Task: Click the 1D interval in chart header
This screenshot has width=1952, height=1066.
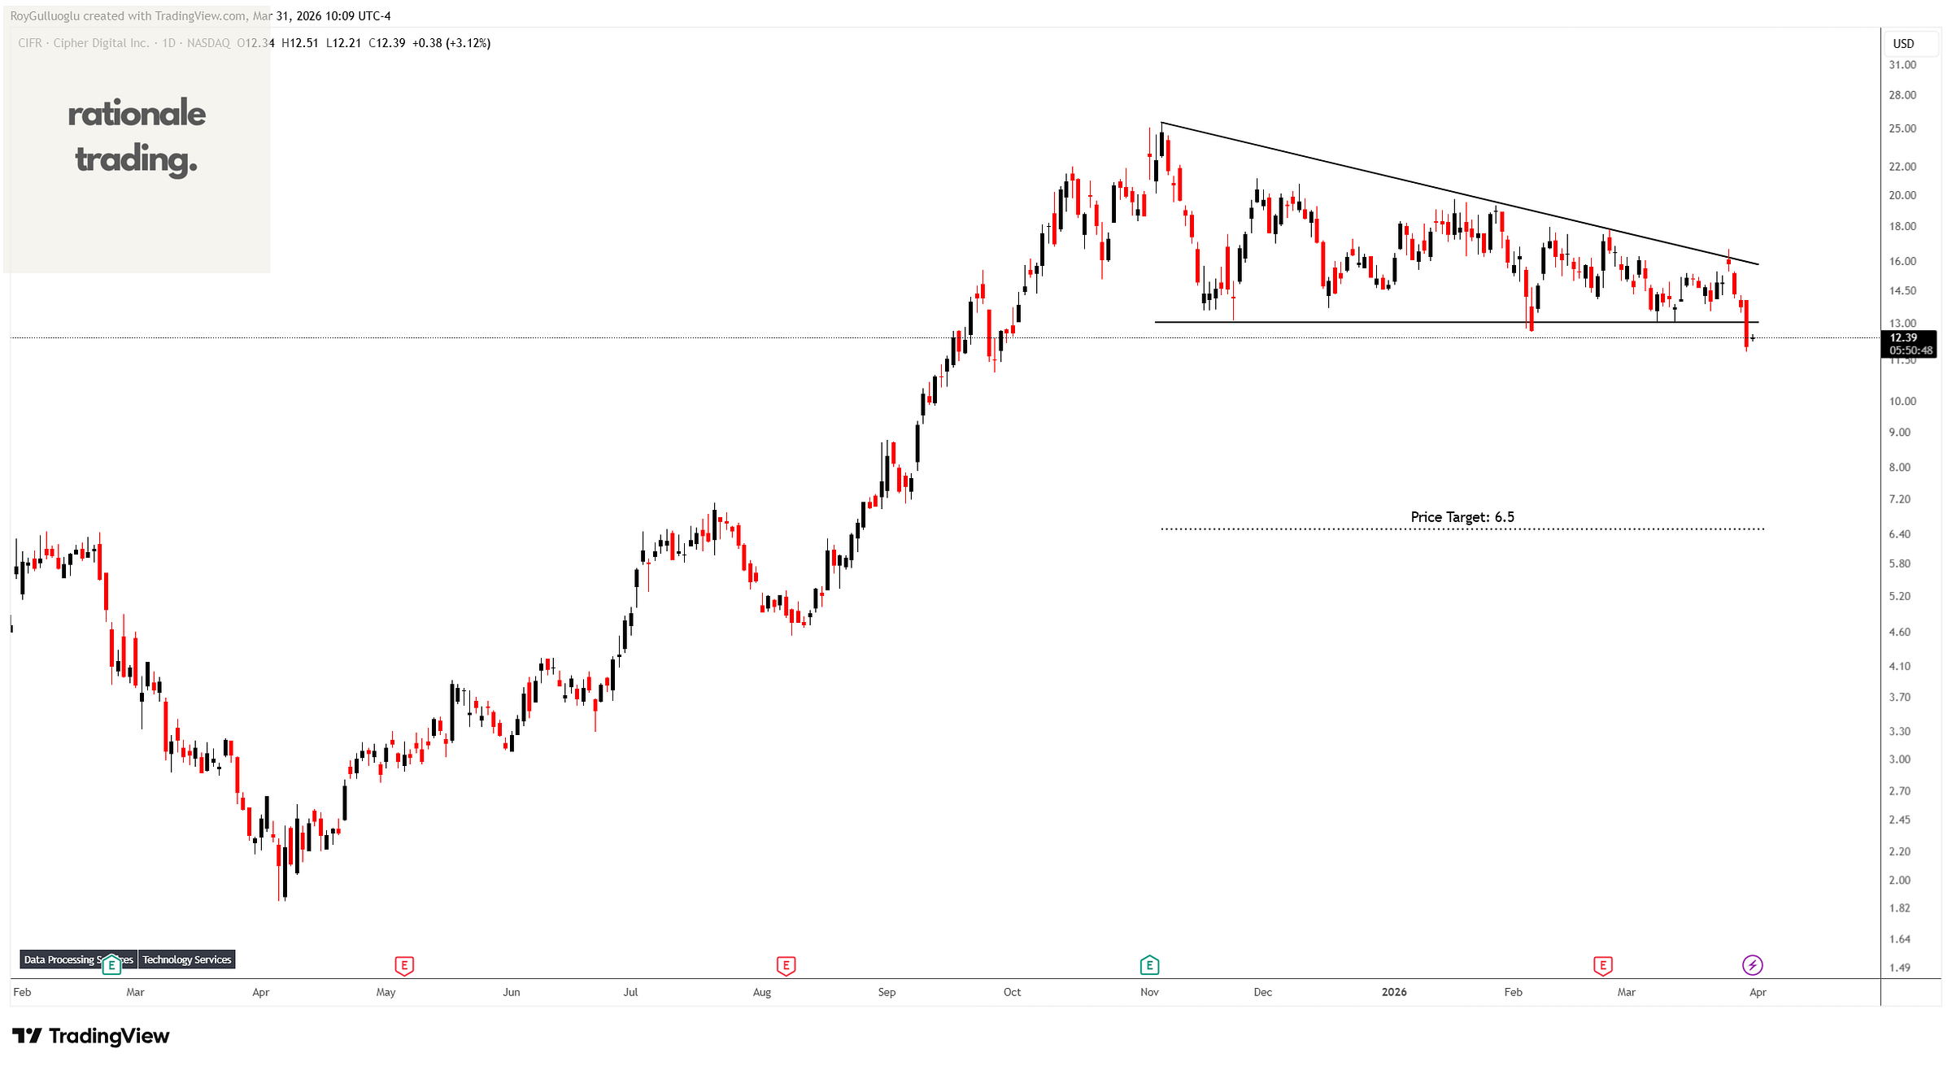Action: click(x=169, y=43)
